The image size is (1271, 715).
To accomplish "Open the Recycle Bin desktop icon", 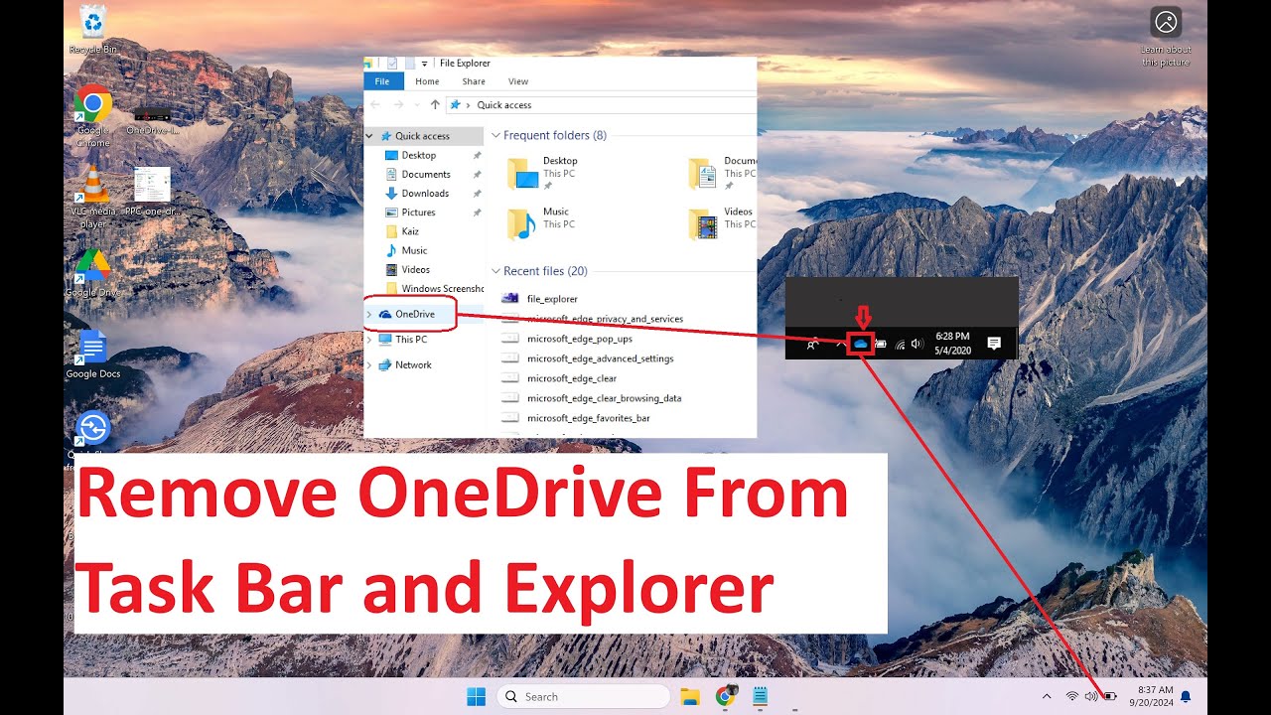I will [x=92, y=27].
